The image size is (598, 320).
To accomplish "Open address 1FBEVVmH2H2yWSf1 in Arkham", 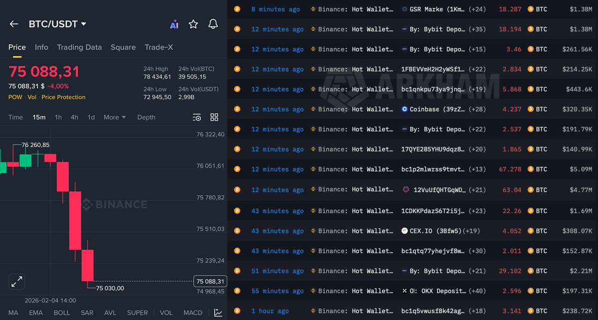I will [x=433, y=69].
